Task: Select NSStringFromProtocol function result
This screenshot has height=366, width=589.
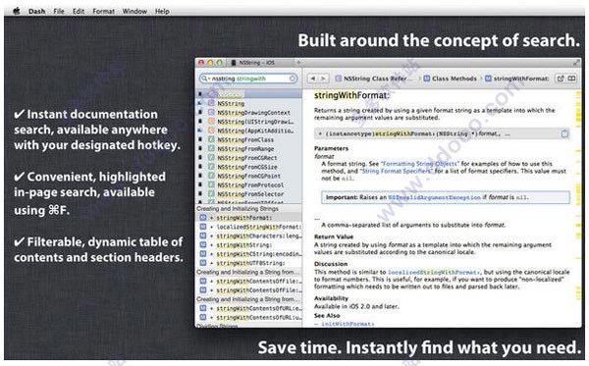Action: click(x=248, y=184)
